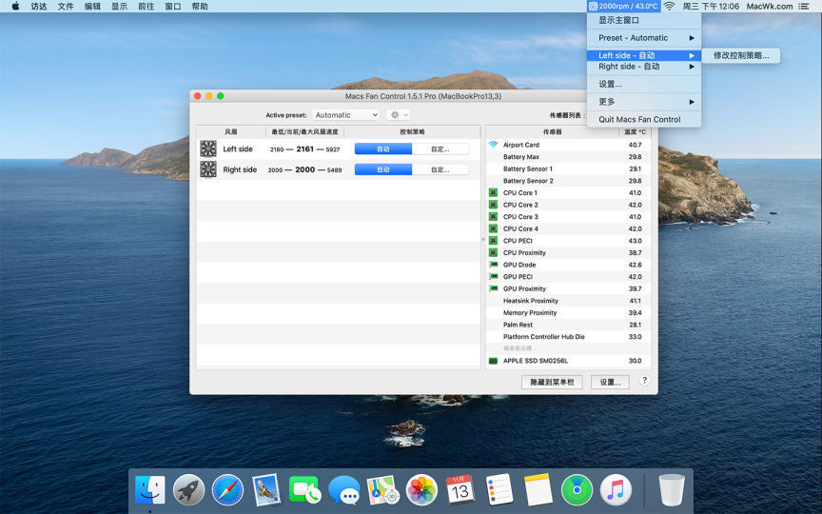Select the Platform Controller Hub Die row
This screenshot has width=822, height=514.
coord(568,337)
